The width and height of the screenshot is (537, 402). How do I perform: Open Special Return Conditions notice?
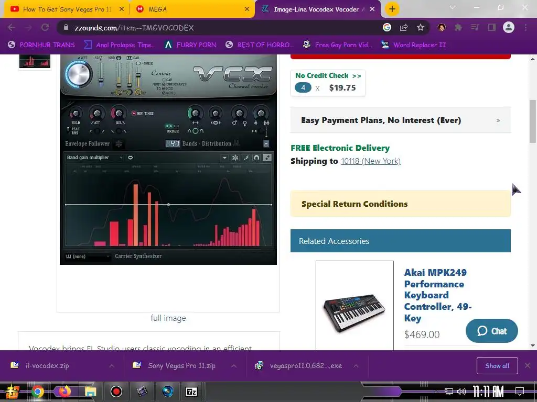pos(400,204)
